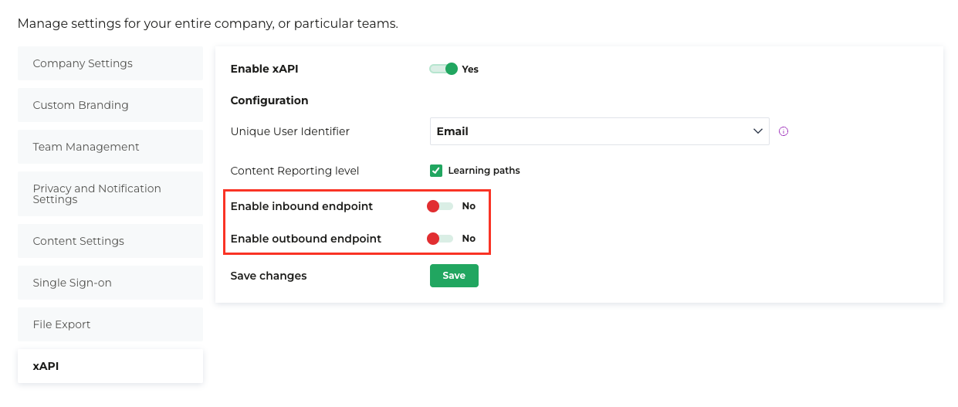Open Company Settings in the sidebar

click(x=110, y=63)
